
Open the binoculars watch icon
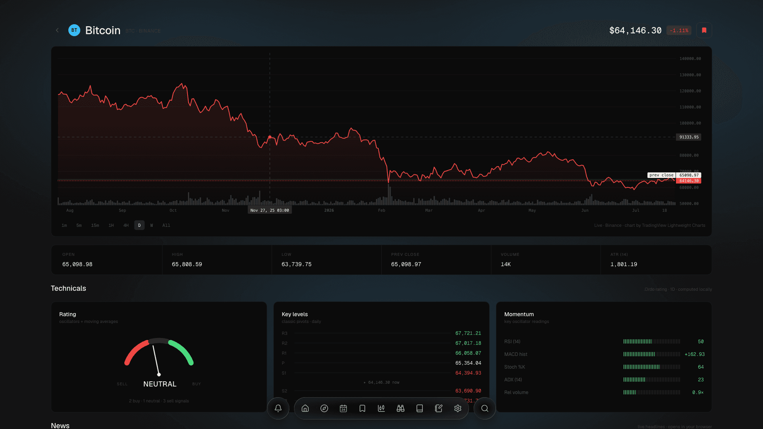(401, 408)
